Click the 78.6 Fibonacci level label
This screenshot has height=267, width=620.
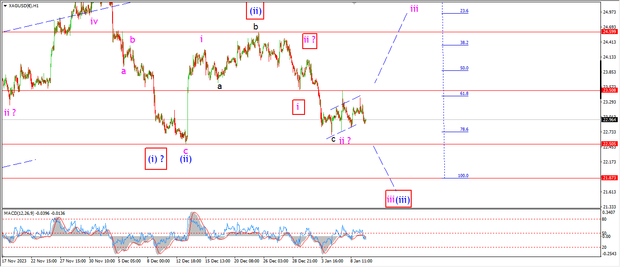coord(464,129)
